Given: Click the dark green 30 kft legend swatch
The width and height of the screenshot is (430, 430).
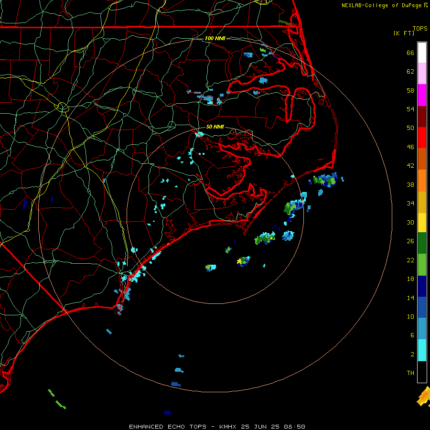Looking at the screenshot, I should pyautogui.click(x=422, y=243).
